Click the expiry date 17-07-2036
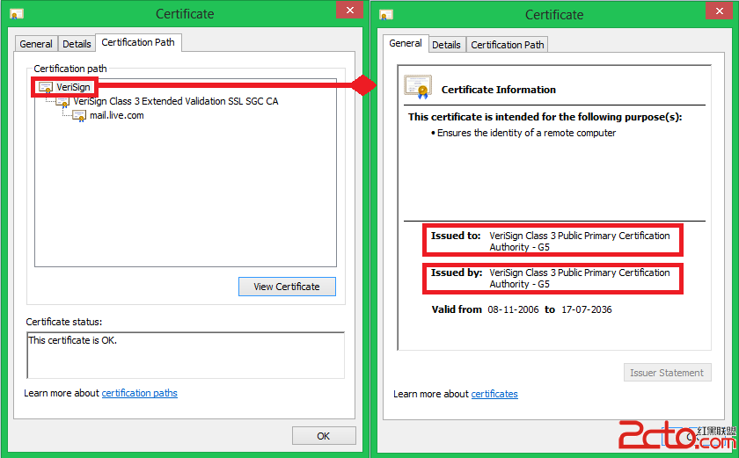739x458 pixels. click(587, 309)
